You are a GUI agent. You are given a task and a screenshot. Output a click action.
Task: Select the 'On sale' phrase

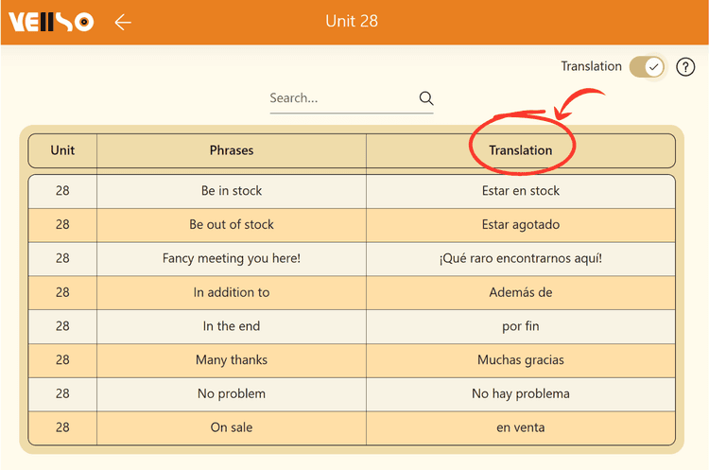(232, 427)
